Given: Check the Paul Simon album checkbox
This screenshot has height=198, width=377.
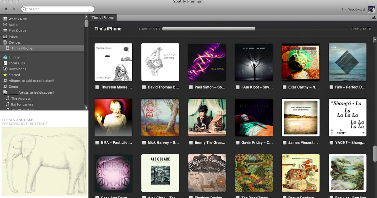Looking at the screenshot, I should coord(191,87).
